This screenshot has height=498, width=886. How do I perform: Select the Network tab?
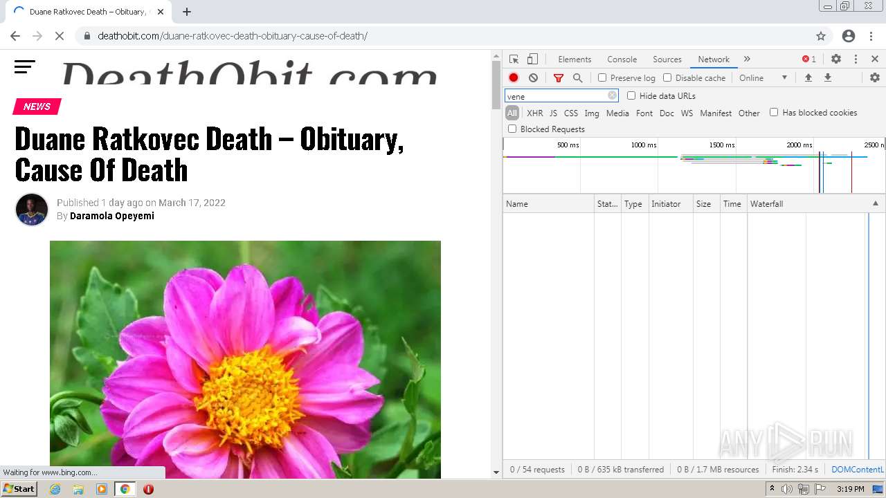[x=714, y=59]
